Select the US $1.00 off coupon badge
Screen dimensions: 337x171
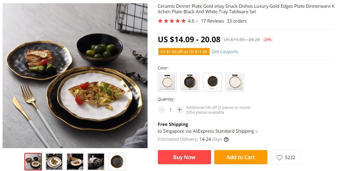point(184,52)
